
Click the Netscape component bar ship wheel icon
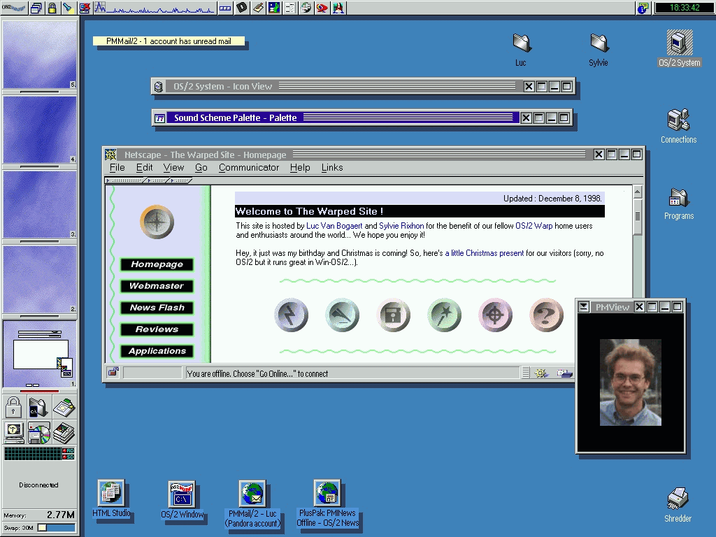click(541, 373)
